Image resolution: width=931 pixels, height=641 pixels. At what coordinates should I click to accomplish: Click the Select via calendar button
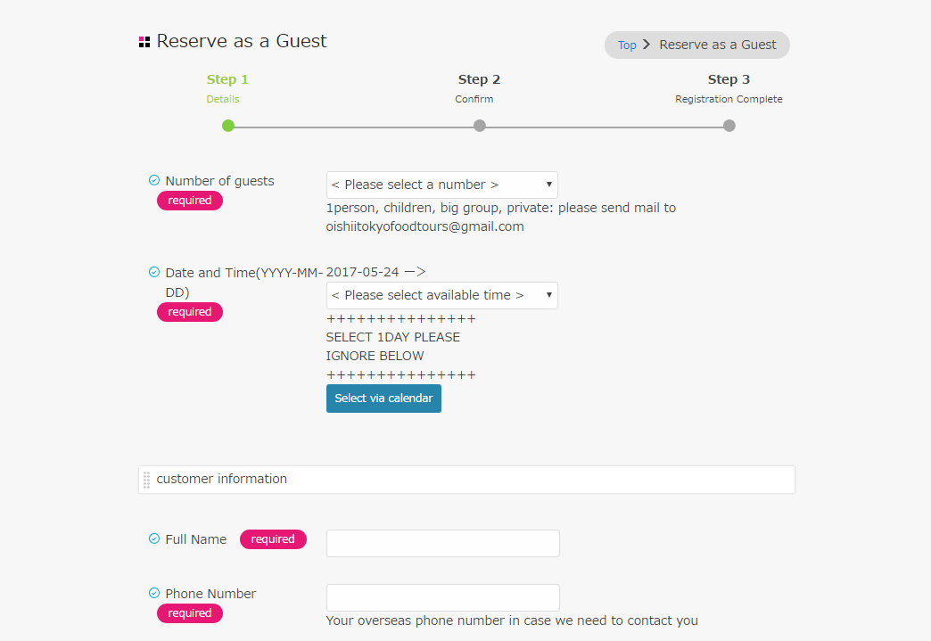pos(383,399)
